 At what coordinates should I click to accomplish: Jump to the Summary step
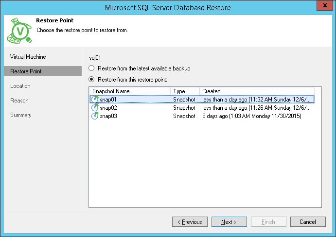(x=21, y=115)
